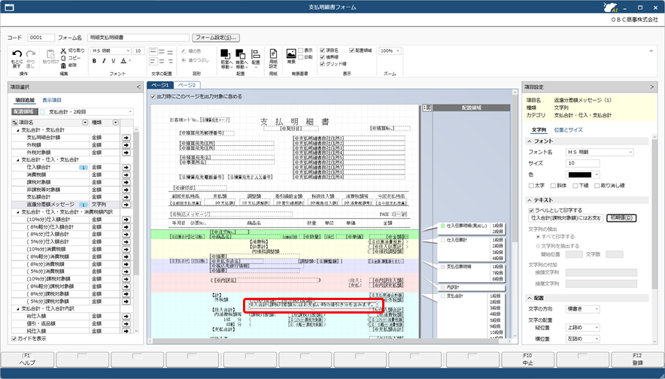
Task: Check 取り消し線 in item settings
Action: [597, 186]
